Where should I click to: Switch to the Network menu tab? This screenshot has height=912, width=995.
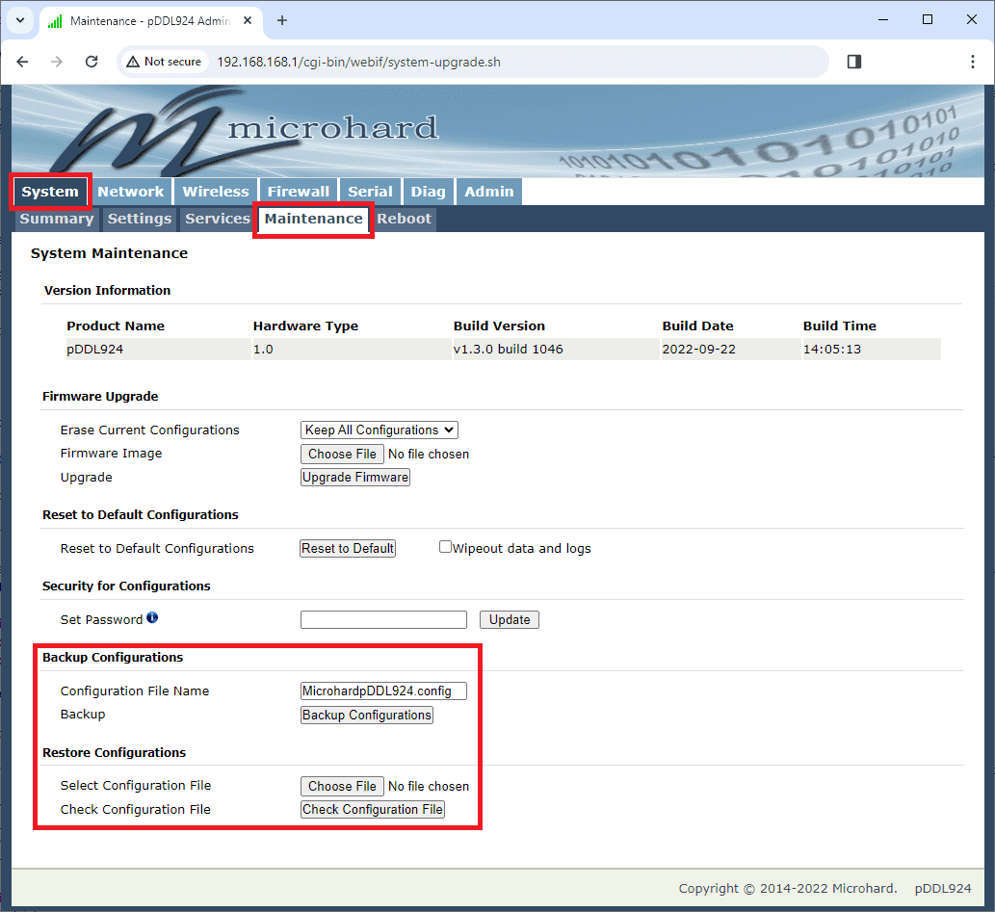130,192
